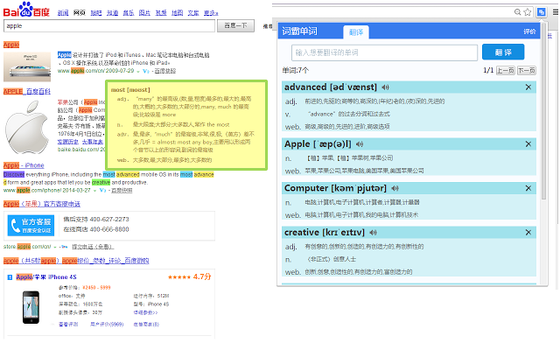The image size is (560, 350).
Task: Expand the 更多 navigation menu
Action: pos(211,13)
